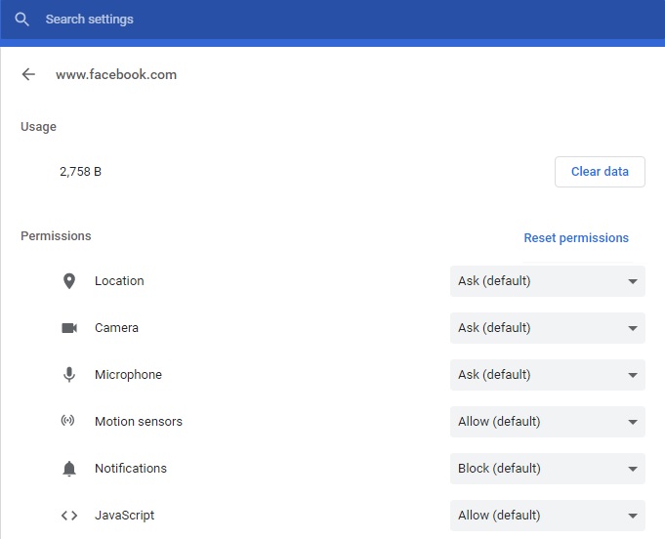Click the Camera icon
Viewport: 665px width, 539px height.
click(69, 328)
